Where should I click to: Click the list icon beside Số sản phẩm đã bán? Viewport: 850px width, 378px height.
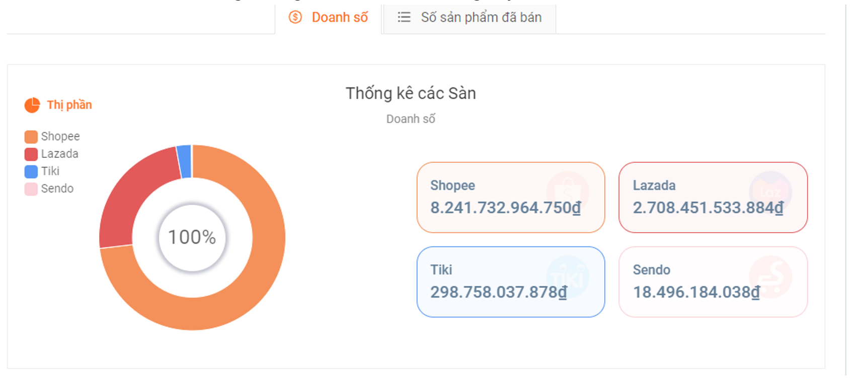[x=404, y=17]
